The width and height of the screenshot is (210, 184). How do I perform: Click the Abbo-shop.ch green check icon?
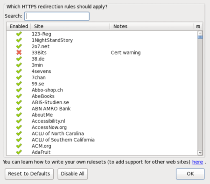point(19,90)
